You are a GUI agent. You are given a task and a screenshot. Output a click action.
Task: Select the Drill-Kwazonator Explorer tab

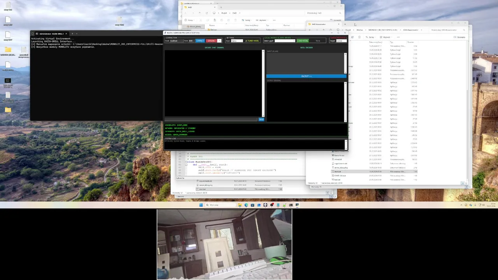coord(323,24)
